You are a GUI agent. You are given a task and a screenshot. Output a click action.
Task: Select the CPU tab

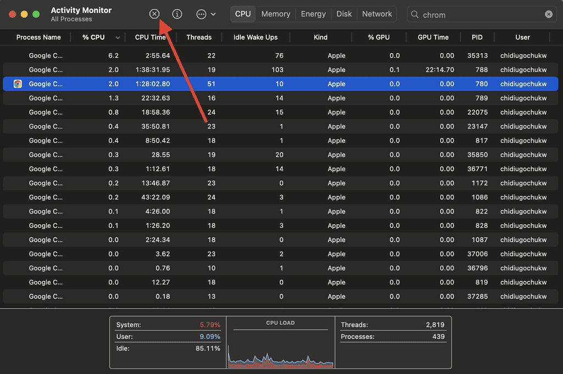(243, 14)
